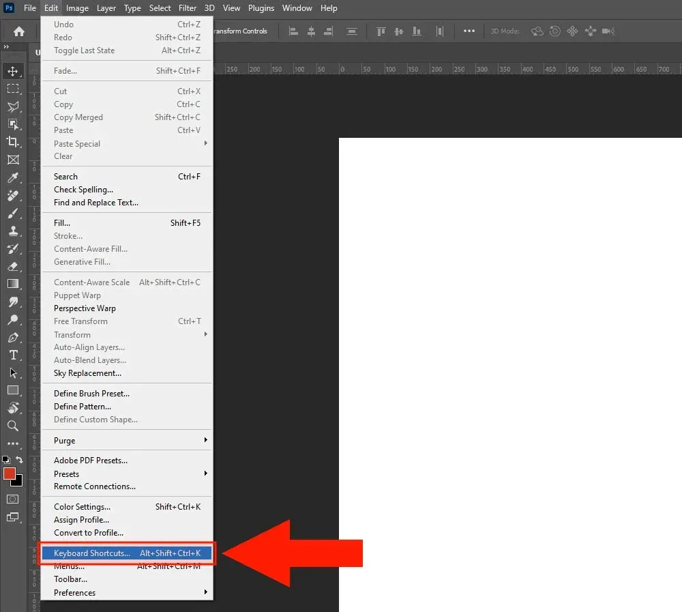This screenshot has width=682, height=612.
Task: Select the Move tool
Action: tap(13, 71)
